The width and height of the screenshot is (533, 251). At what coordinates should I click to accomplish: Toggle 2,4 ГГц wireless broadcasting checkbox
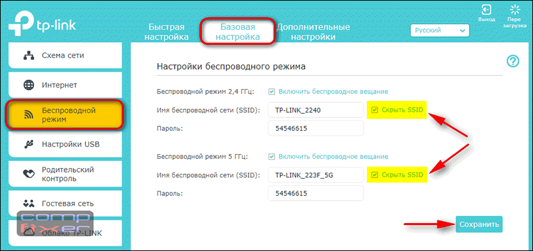(272, 92)
